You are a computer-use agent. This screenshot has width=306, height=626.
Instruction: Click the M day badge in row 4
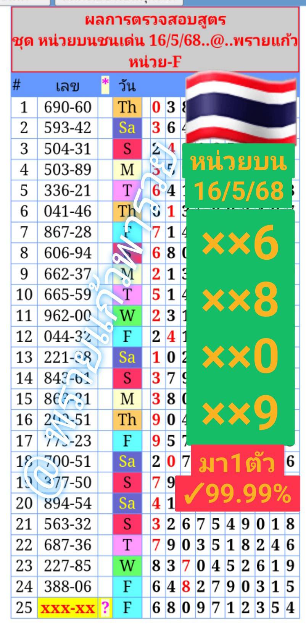(127, 170)
